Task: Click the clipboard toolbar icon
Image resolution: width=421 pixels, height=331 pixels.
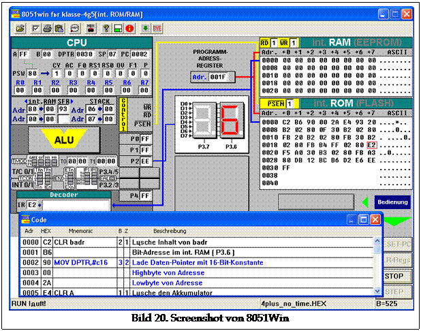Action: pyautogui.click(x=59, y=28)
